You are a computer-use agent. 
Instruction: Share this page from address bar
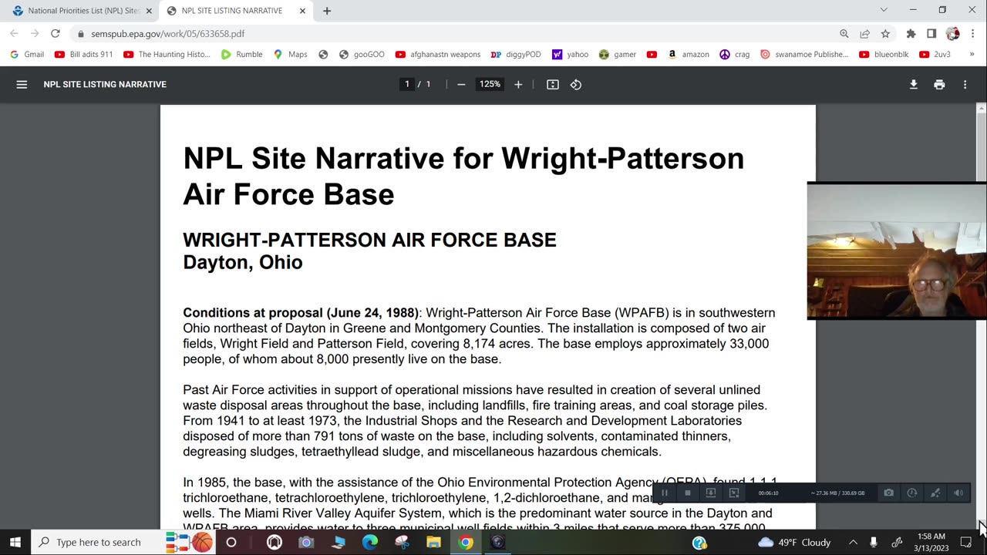coord(865,33)
